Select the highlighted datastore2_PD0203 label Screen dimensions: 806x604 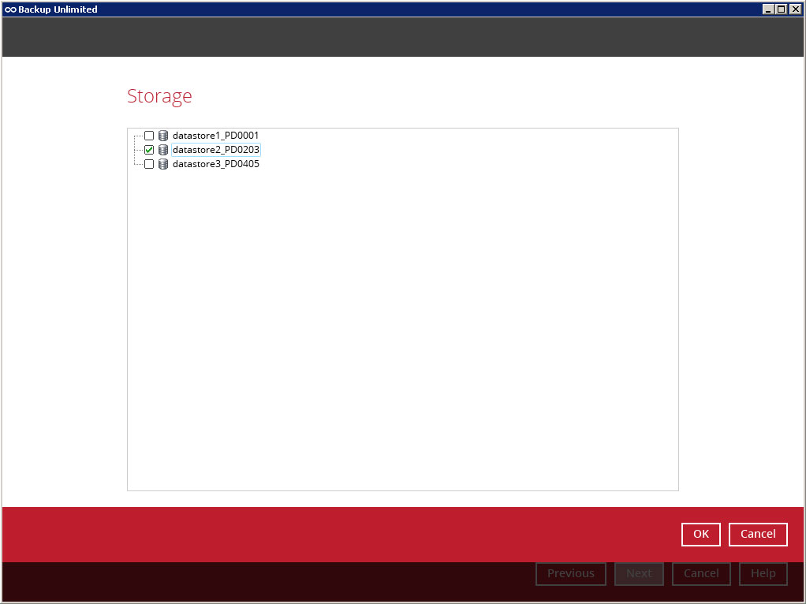[215, 150]
